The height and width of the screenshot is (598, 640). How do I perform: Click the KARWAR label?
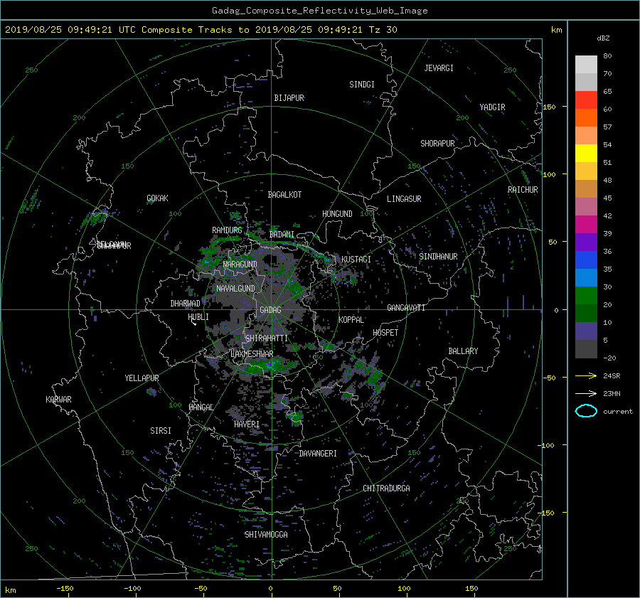click(58, 400)
